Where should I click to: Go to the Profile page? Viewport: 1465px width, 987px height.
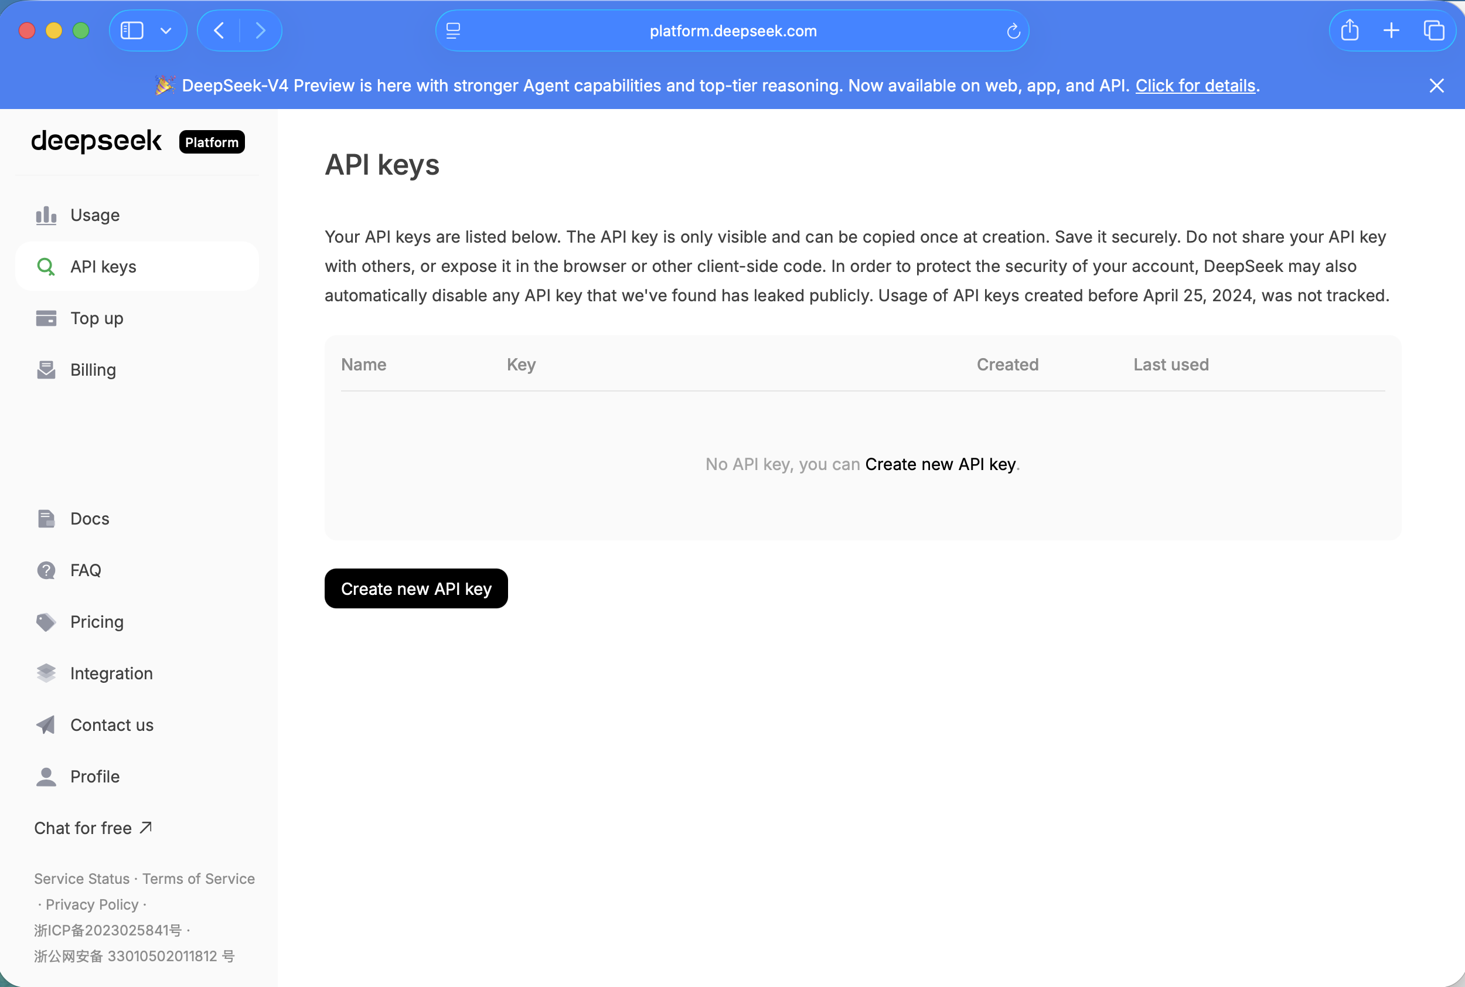point(137,777)
